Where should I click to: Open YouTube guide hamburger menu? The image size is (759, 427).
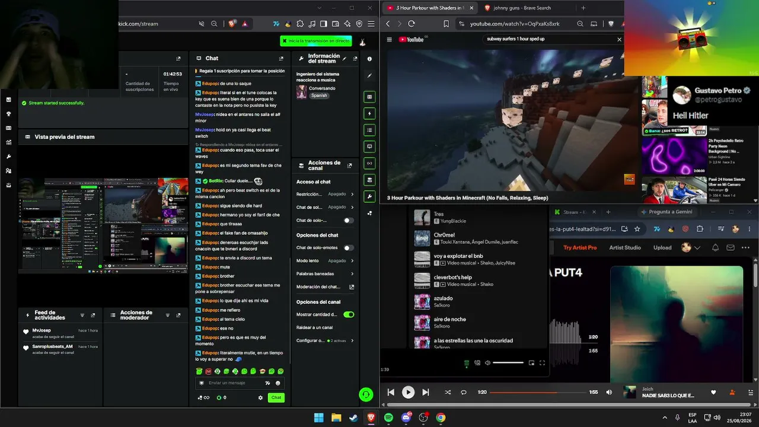389,39
